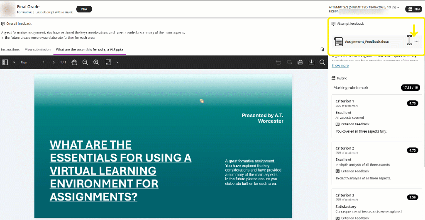Switch to the View submission tab
The width and height of the screenshot is (425, 220).
pos(38,50)
